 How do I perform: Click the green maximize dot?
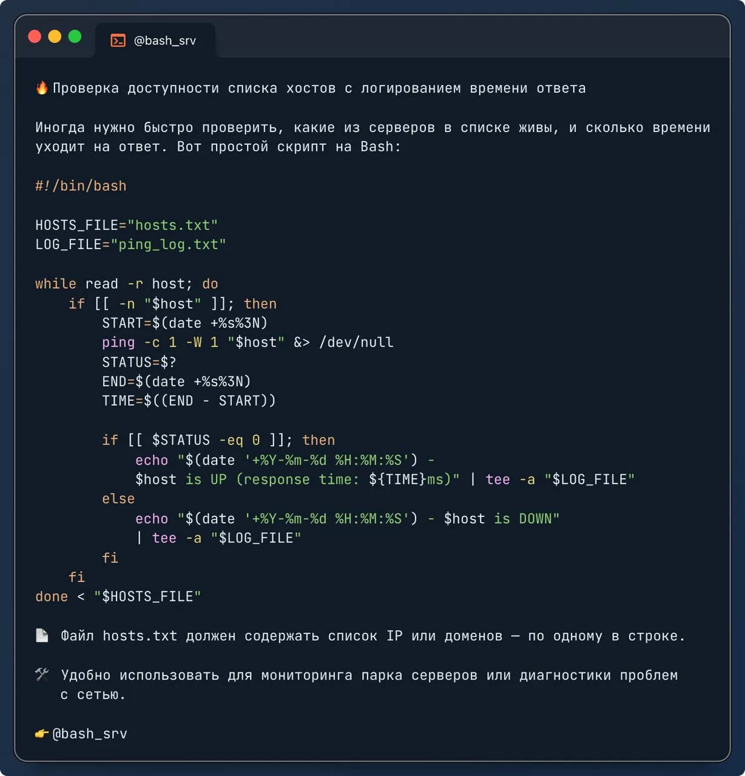coord(75,36)
